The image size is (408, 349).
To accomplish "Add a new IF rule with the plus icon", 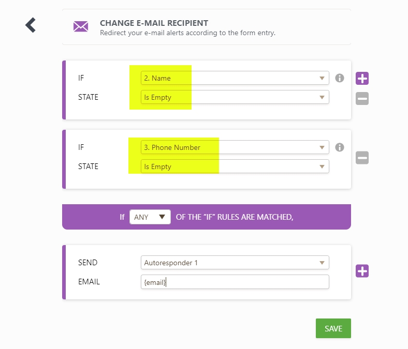I will pyautogui.click(x=362, y=79).
